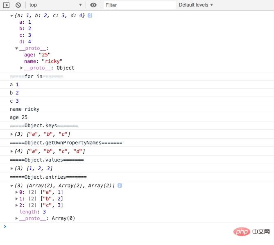This screenshot has width=274, height=245.
Task: Expand entry 1: ["b", 2]
Action: coord(17,199)
